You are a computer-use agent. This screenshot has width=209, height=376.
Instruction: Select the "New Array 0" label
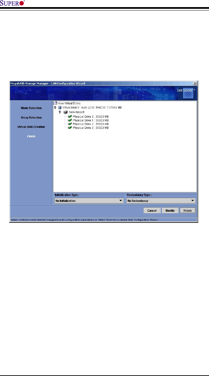click(76, 112)
